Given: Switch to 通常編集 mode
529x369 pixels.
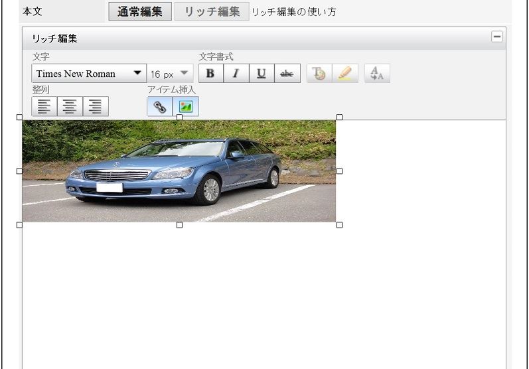Looking at the screenshot, I should click(x=140, y=11).
